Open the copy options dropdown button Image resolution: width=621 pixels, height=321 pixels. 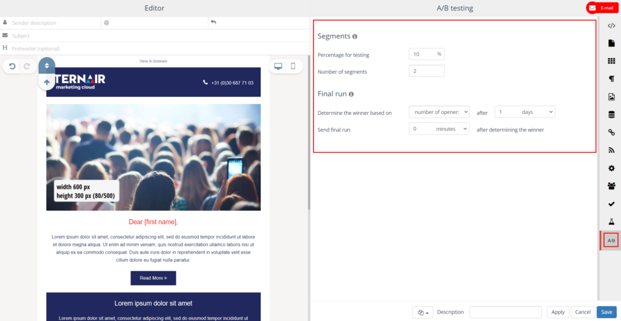[423, 313]
